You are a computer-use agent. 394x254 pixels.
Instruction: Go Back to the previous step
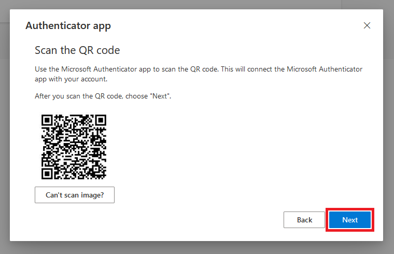coord(304,220)
